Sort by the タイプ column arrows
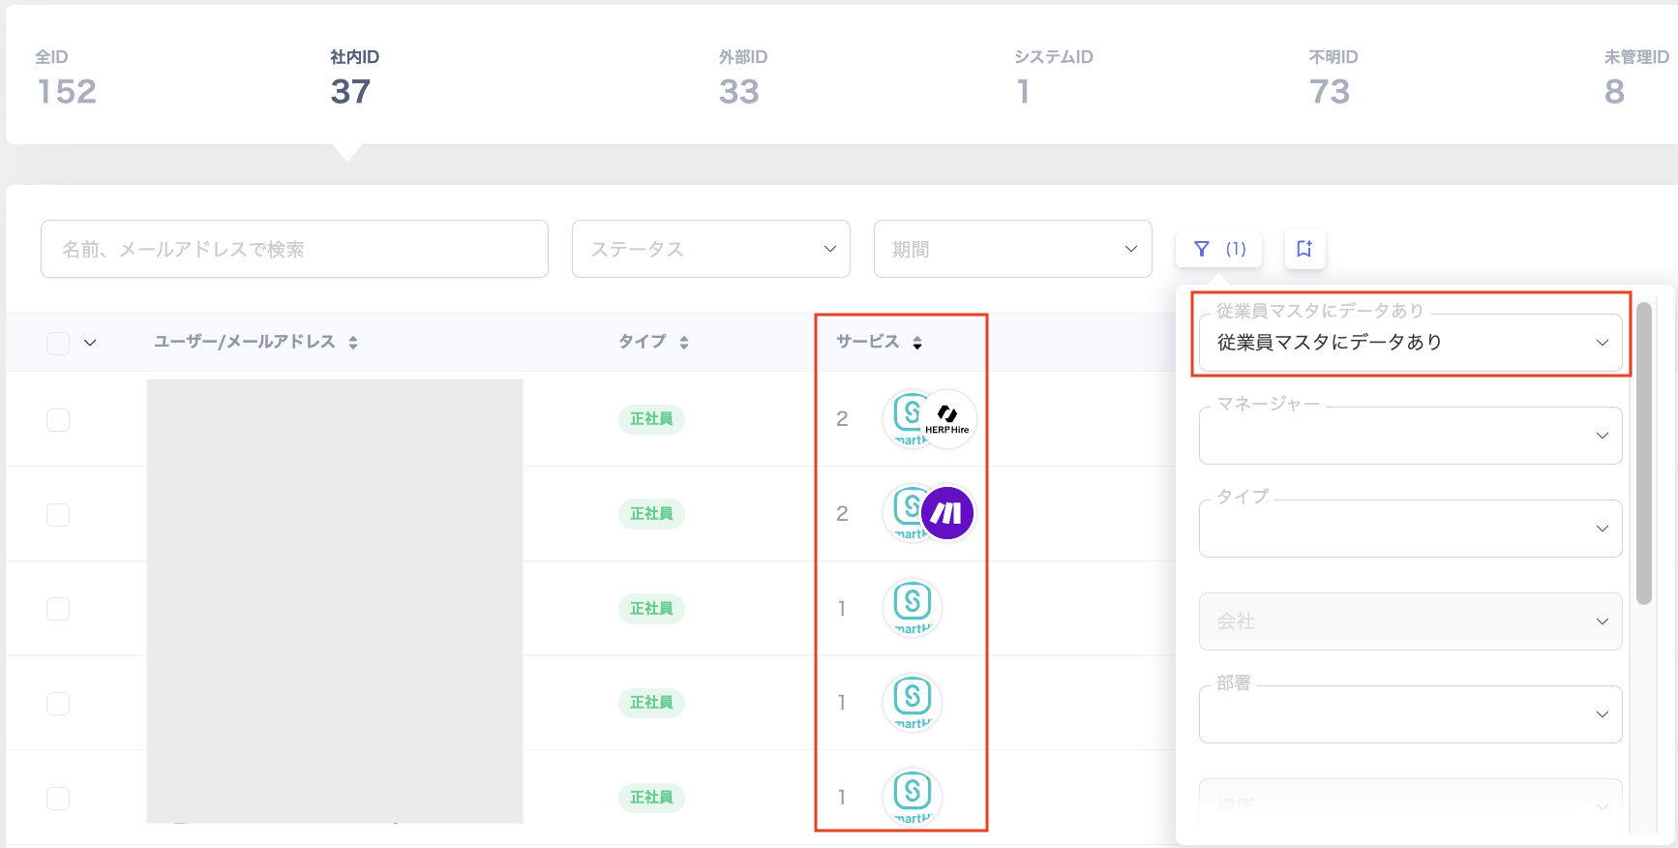Viewport: 1678px width, 848px height. 684,343
